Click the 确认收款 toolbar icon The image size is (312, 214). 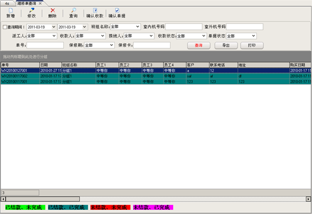95,10
